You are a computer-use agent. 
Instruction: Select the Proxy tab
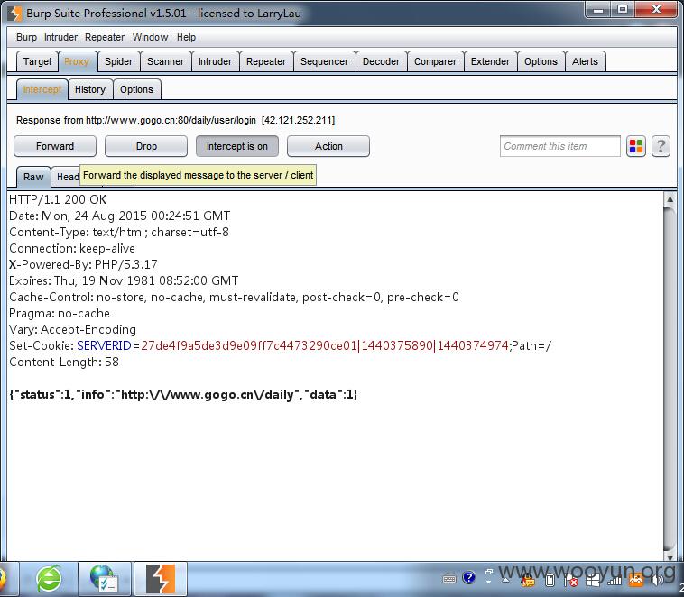tap(77, 61)
